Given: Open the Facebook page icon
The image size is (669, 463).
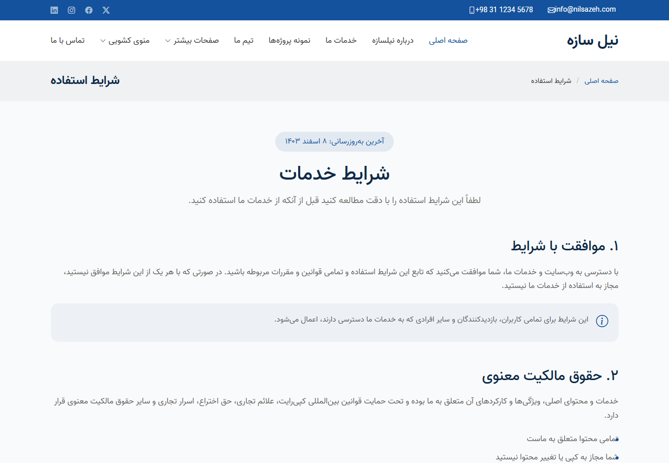Looking at the screenshot, I should point(89,10).
